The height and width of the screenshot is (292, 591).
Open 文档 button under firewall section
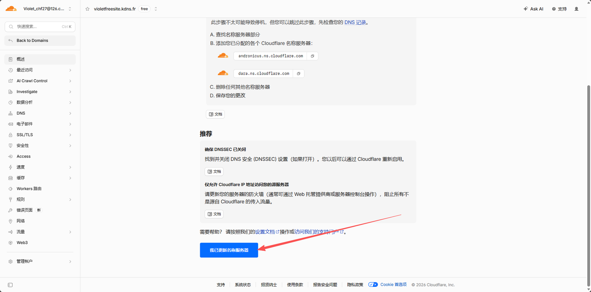coord(214,214)
